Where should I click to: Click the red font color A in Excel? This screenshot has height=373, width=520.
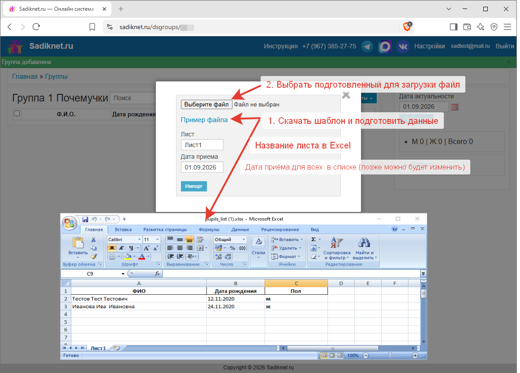142,256
